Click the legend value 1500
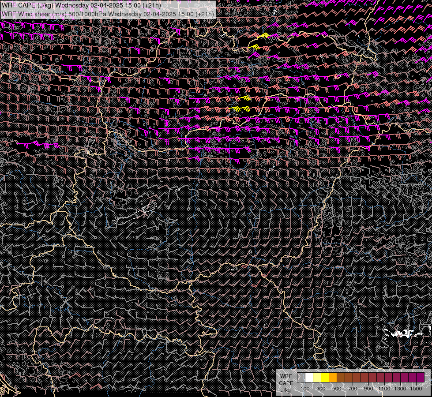The width and height of the screenshot is (432, 397). (x=416, y=389)
